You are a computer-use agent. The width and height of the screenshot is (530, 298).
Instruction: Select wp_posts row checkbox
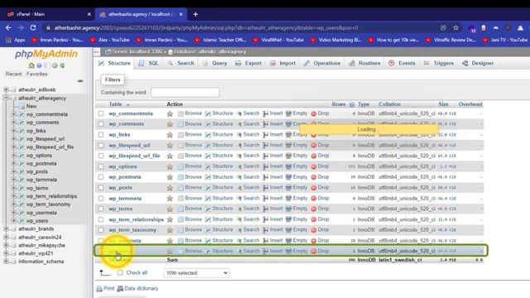(x=101, y=188)
